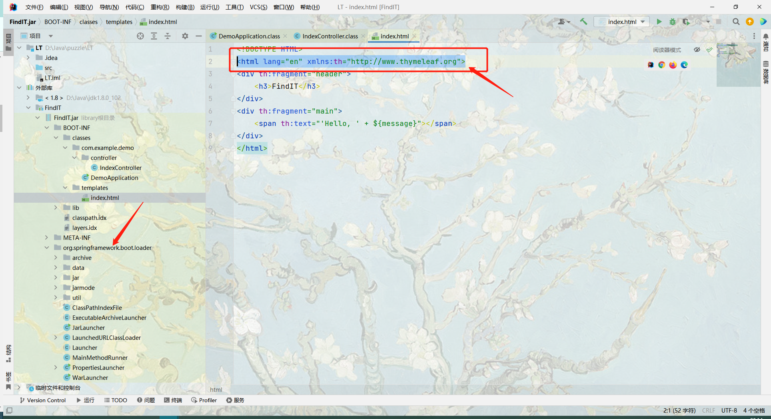Viewport: 771px width, 419px height.
Task: Toggle the 问题 problems tool window
Action: (146, 400)
